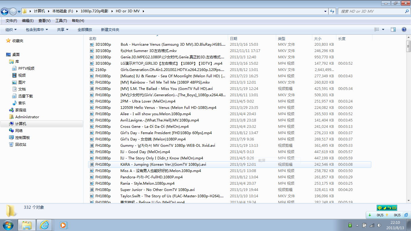Select 桌面 in the navigation pane

[x=13, y=54]
